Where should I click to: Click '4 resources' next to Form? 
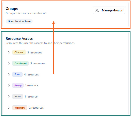(x=31, y=74)
